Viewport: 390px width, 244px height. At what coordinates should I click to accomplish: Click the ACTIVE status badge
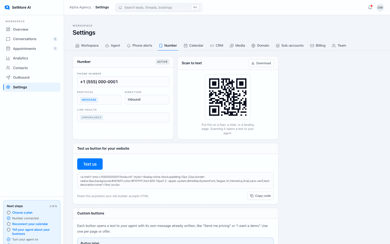coord(162,62)
